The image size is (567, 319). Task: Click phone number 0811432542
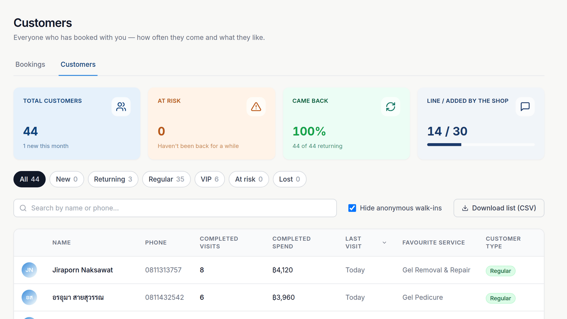pyautogui.click(x=164, y=297)
